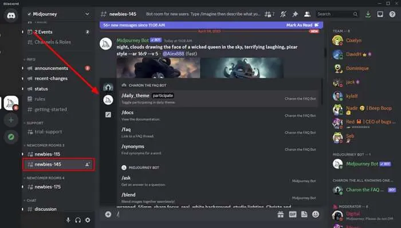Open Midjourney Bot username in message
This screenshot has width=401, height=228.
click(132, 41)
